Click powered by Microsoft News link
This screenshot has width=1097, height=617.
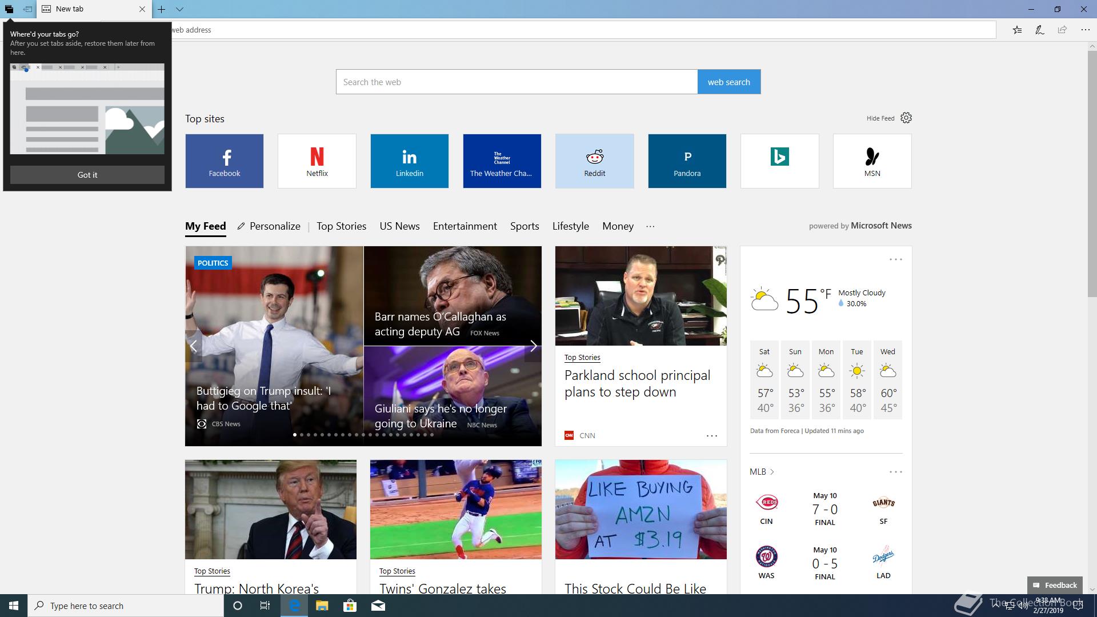[860, 226]
